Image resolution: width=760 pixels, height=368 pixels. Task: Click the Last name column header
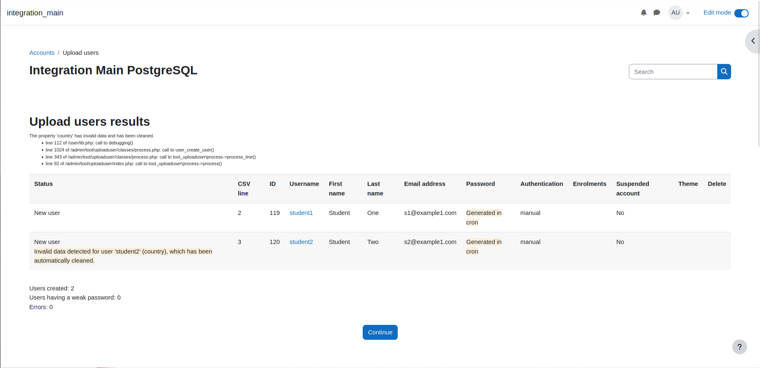pyautogui.click(x=375, y=188)
